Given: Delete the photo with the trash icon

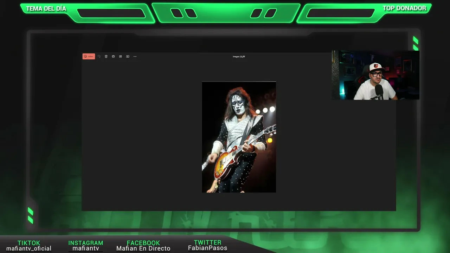Looking at the screenshot, I should [x=106, y=57].
